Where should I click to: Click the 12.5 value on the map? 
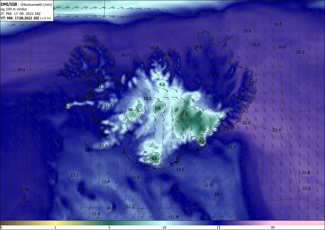(x=111, y=208)
